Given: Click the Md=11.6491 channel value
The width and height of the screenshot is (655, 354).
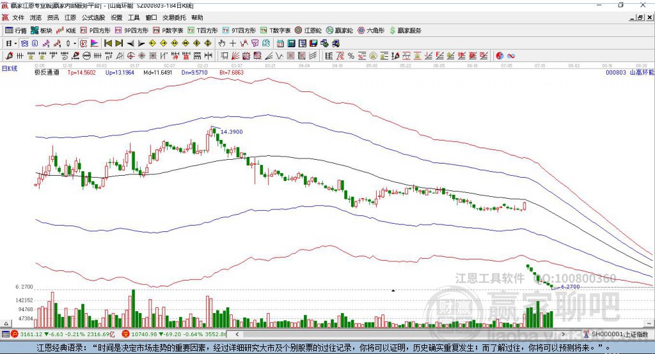Looking at the screenshot, I should coord(157,73).
